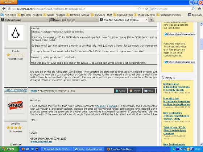The image size is (203, 152).
Task: Open NZ Herald - National bookmark feed
Action: point(78,15)
